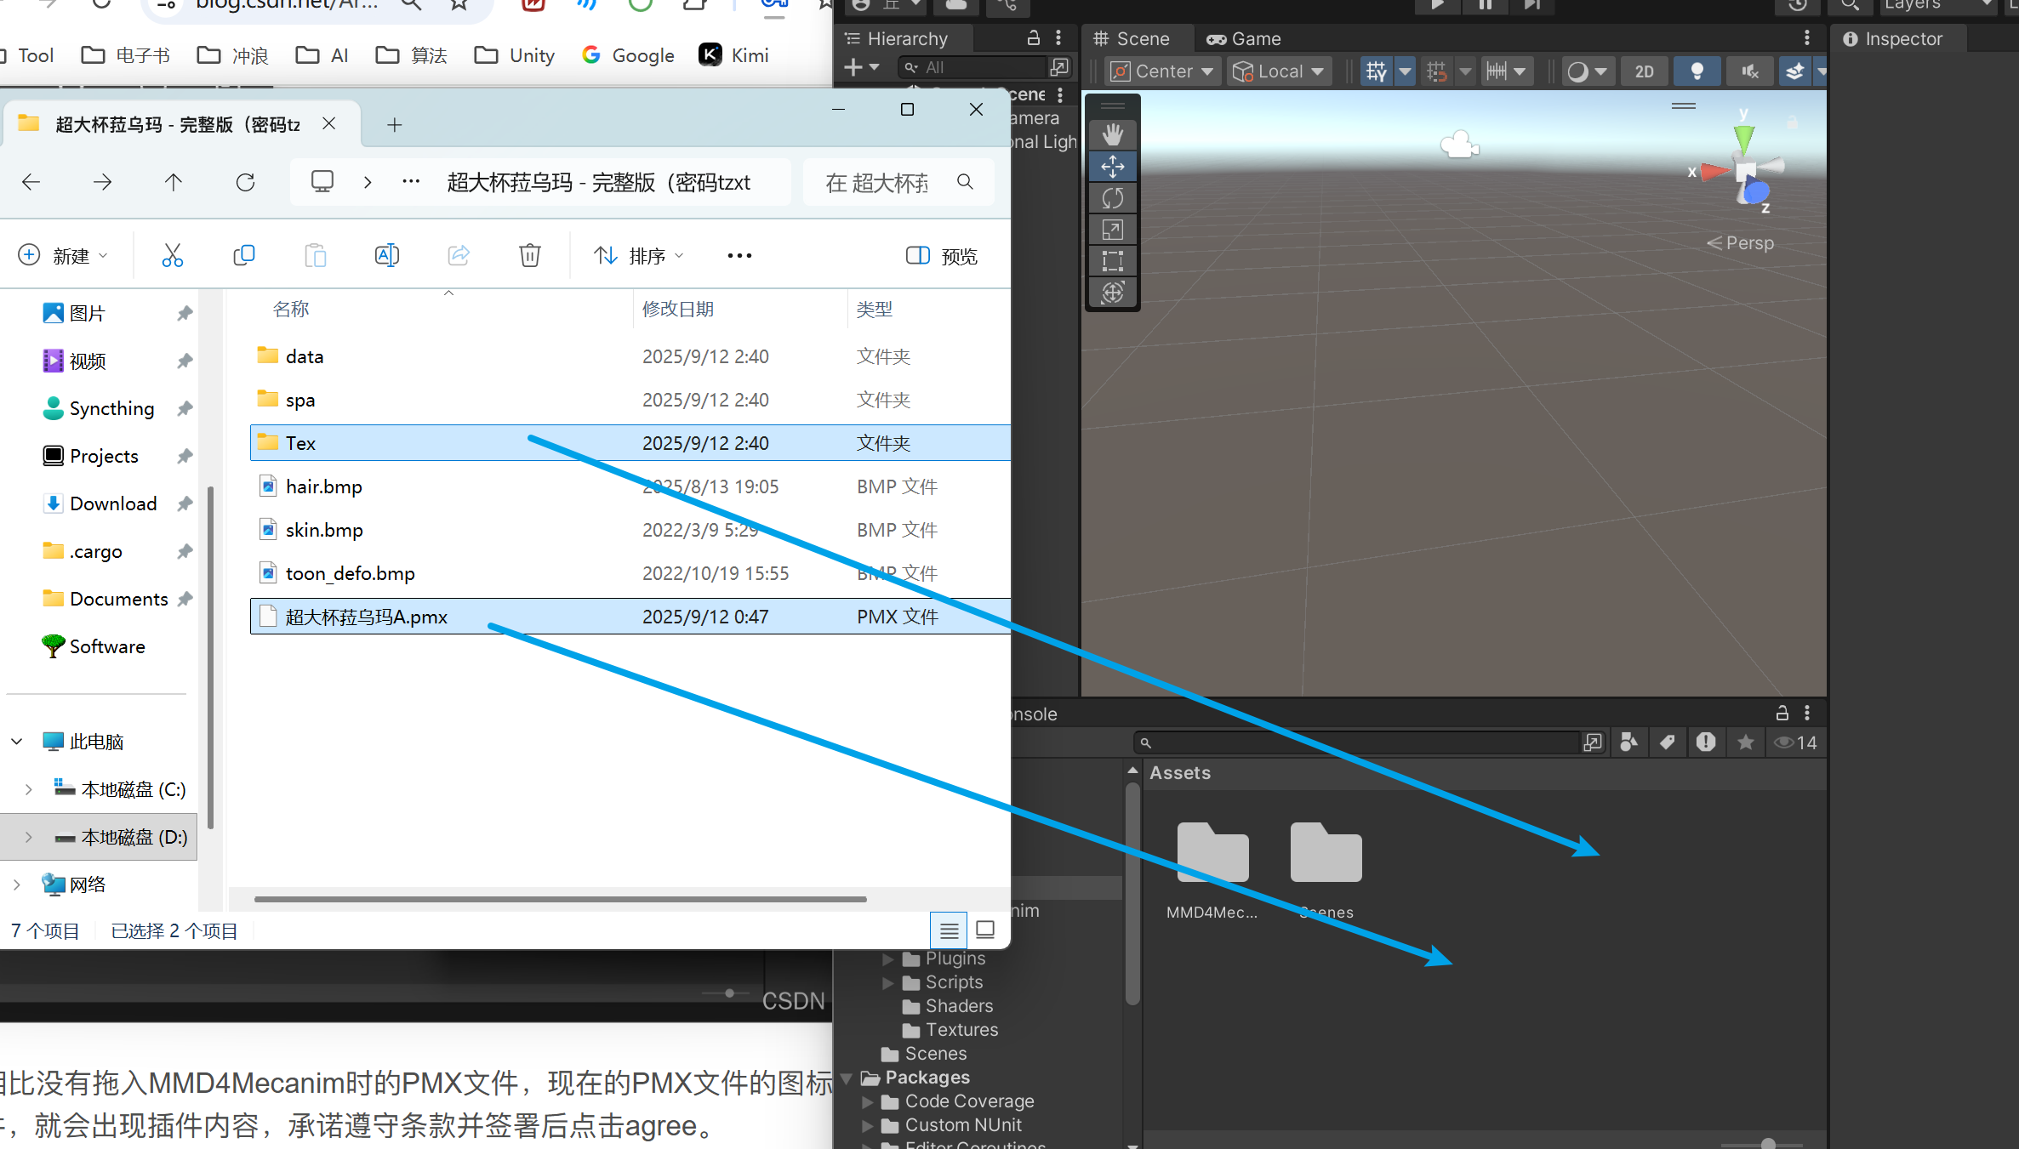The image size is (2019, 1149).
Task: Click the favorites star in Project panel
Action: (x=1745, y=742)
